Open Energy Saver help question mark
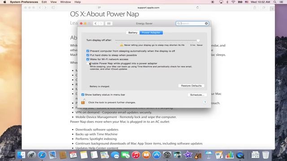The image size is (287, 161). click(205, 102)
